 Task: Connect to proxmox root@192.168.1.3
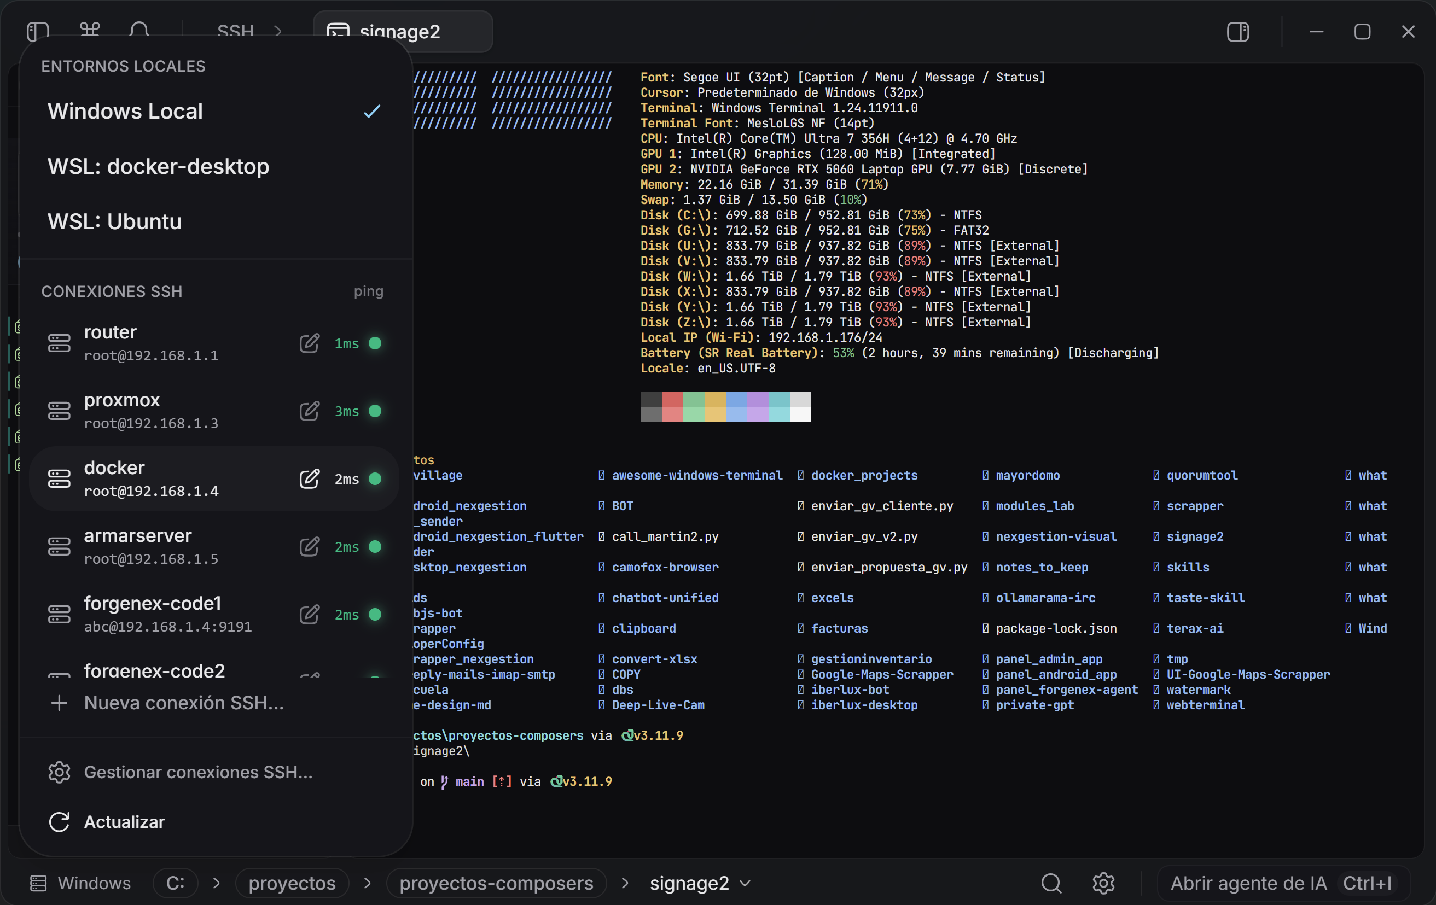214,411
